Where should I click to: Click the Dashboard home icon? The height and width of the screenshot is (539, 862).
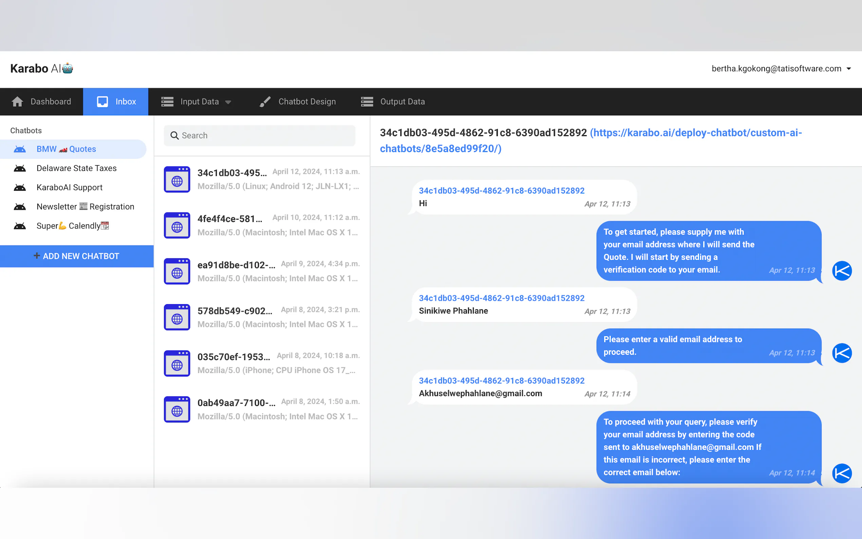point(17,101)
